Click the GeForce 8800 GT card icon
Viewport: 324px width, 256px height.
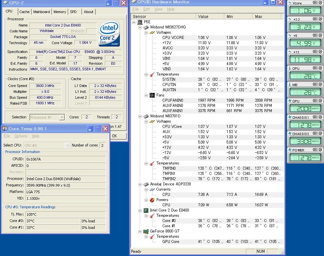[x=146, y=231]
